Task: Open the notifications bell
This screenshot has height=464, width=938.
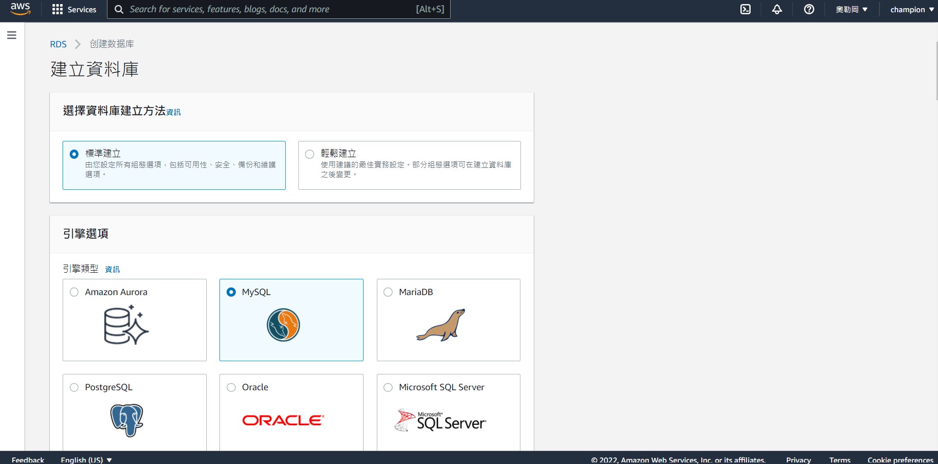Action: pyautogui.click(x=777, y=9)
